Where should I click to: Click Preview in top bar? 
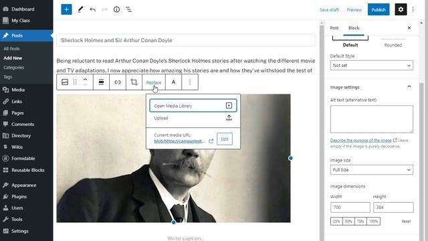[x=354, y=10]
